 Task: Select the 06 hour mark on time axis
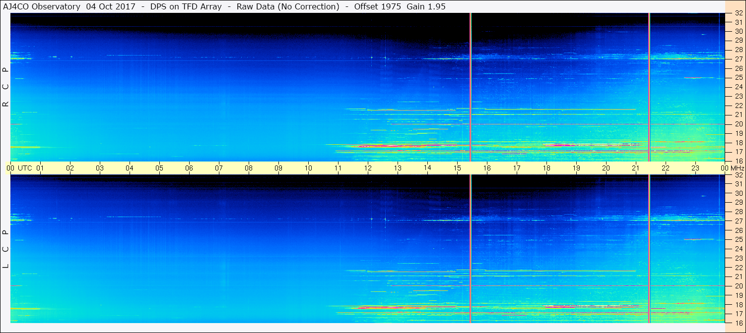(189, 168)
